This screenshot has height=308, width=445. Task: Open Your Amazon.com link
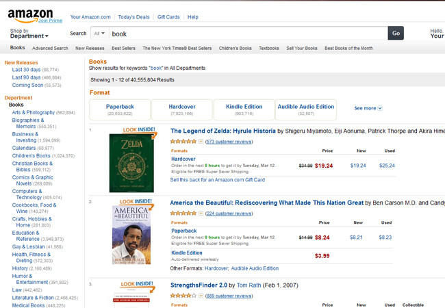click(x=90, y=17)
